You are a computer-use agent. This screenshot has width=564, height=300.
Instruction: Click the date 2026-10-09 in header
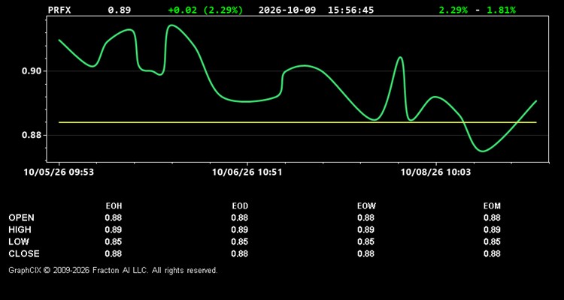pyautogui.click(x=287, y=10)
